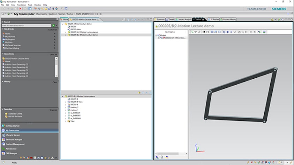Click the green forward navigation icon beside My Teamcenter

pyautogui.click(x=8, y=14)
